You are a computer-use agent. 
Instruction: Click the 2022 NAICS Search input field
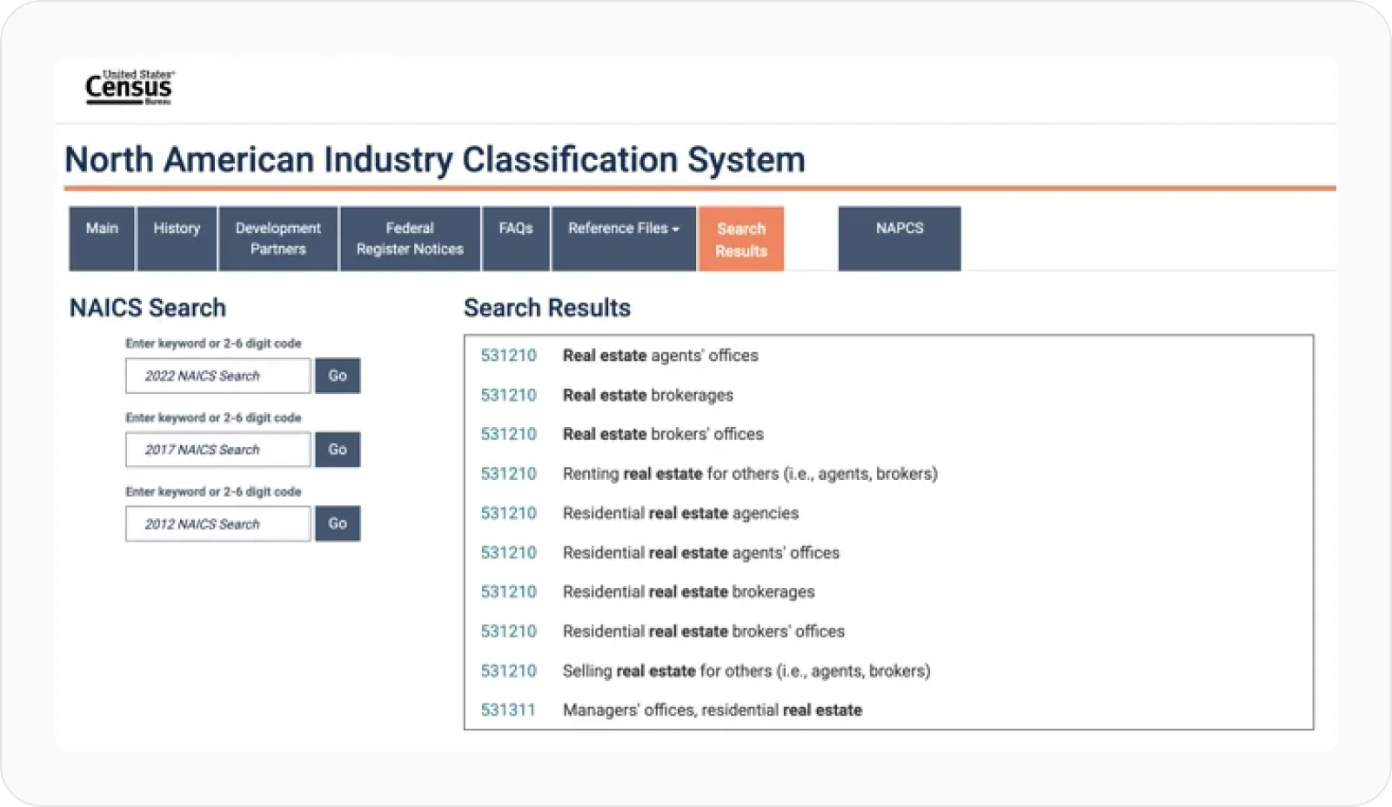[217, 376]
